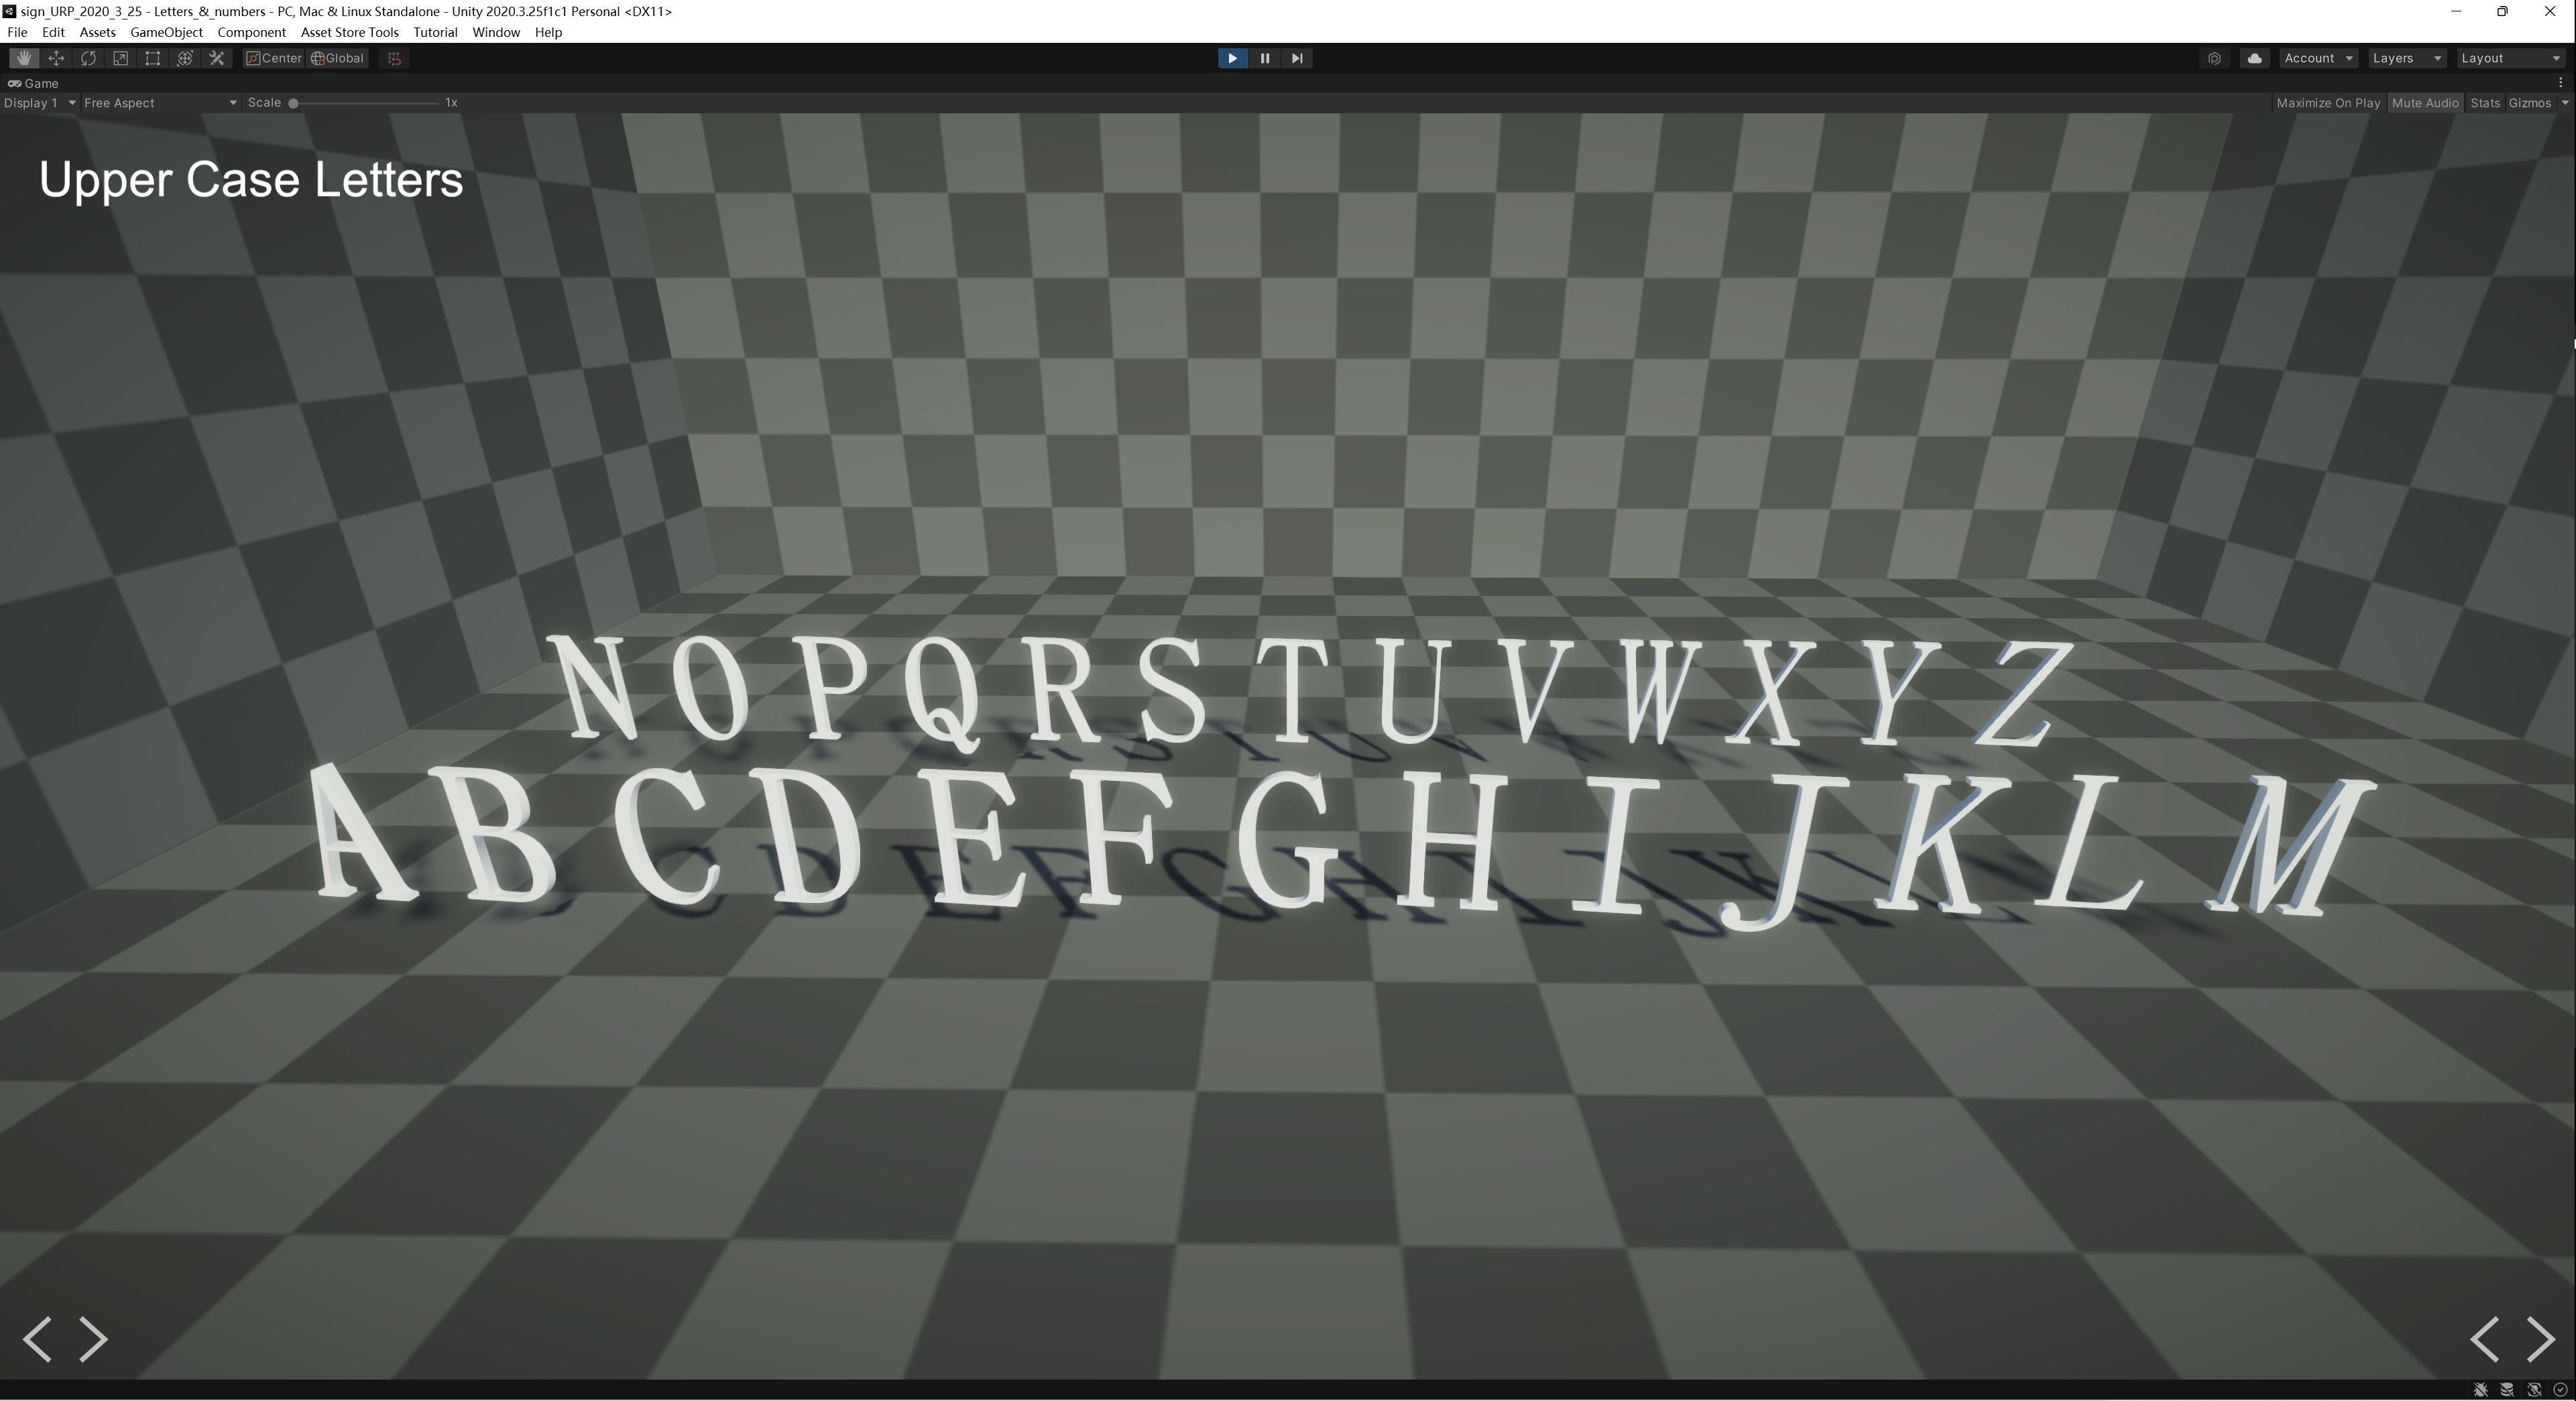Click the 1x scale value
Viewport: 2576px width, 1401px height.
pos(451,103)
